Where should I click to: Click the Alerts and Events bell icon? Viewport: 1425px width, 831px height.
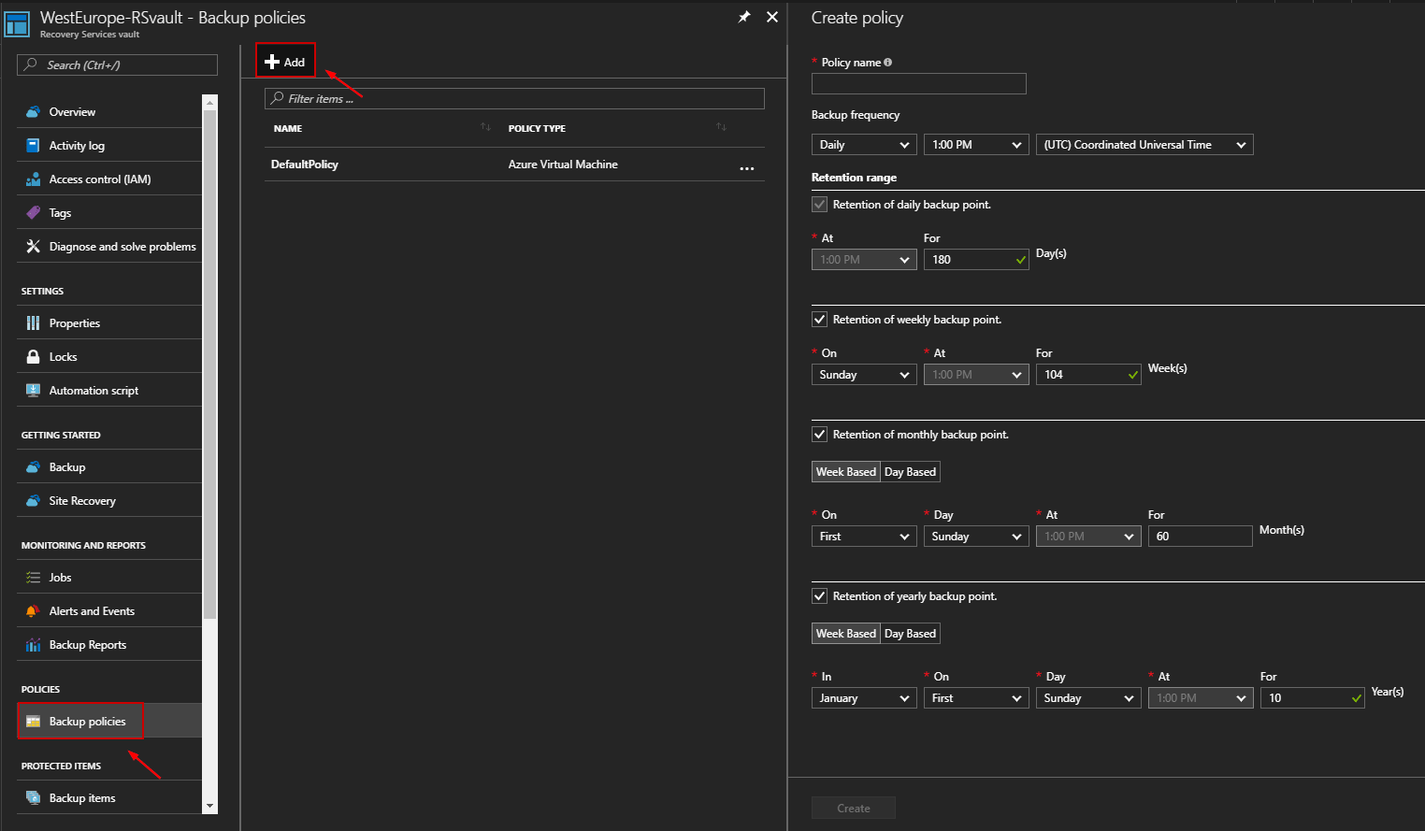point(33,611)
